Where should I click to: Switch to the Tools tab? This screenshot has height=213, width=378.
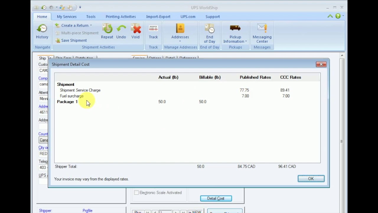91,17
